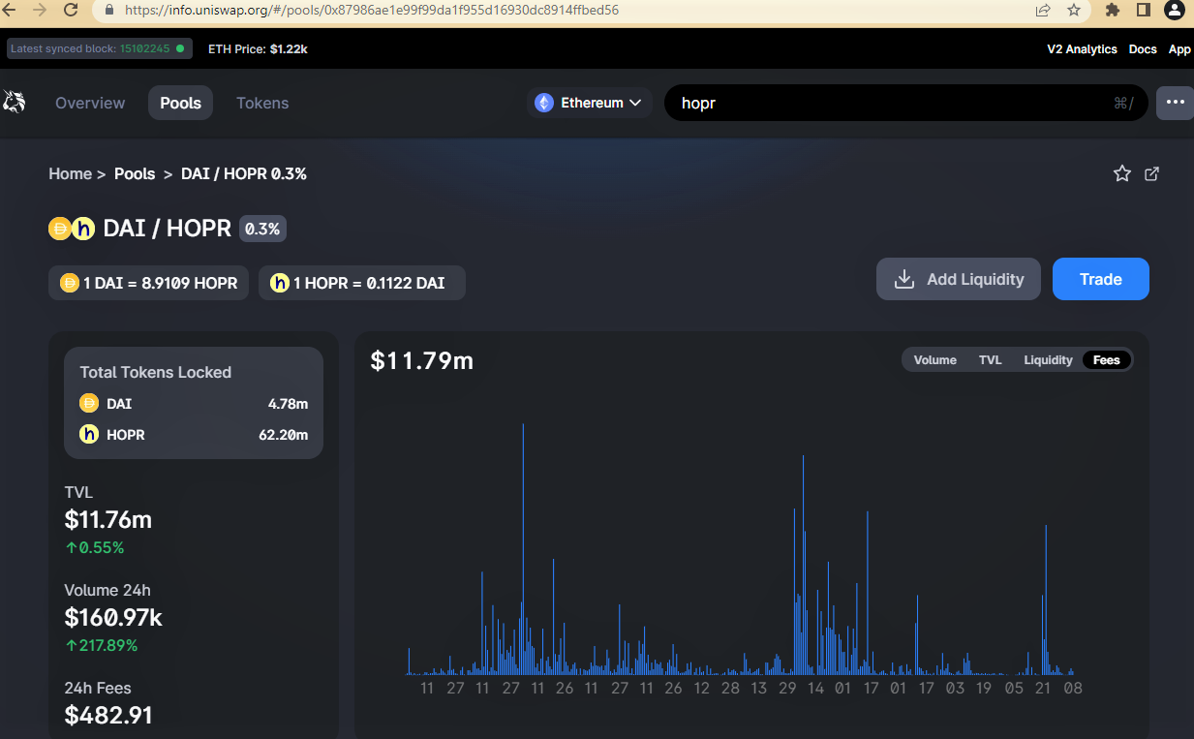Click the chart total $11.79m
1194x739 pixels.
(422, 361)
